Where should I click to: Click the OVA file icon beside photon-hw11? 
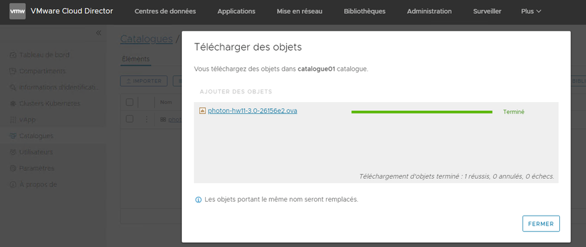(202, 110)
